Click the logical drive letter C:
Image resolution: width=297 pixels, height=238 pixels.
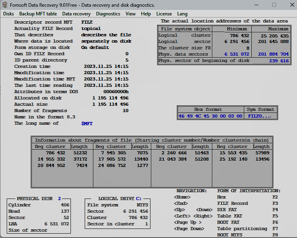pos(139,199)
